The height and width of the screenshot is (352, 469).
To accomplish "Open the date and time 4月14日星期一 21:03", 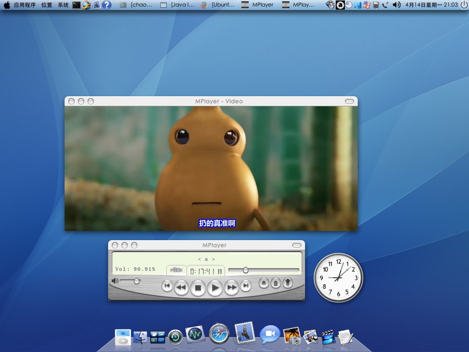I will click(x=431, y=5).
